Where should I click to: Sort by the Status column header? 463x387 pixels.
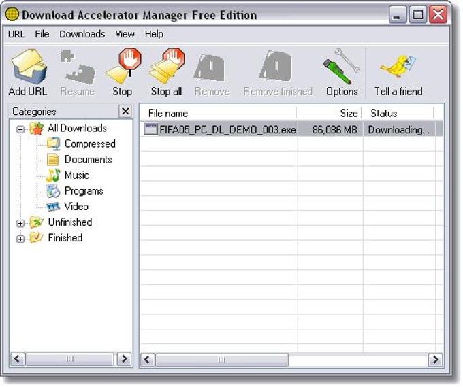pos(398,114)
